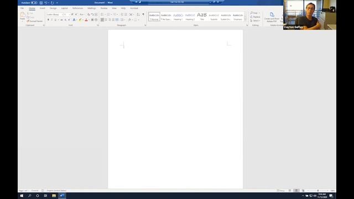Click Format Painter
The width and height of the screenshot is (354, 199).
[34, 21]
